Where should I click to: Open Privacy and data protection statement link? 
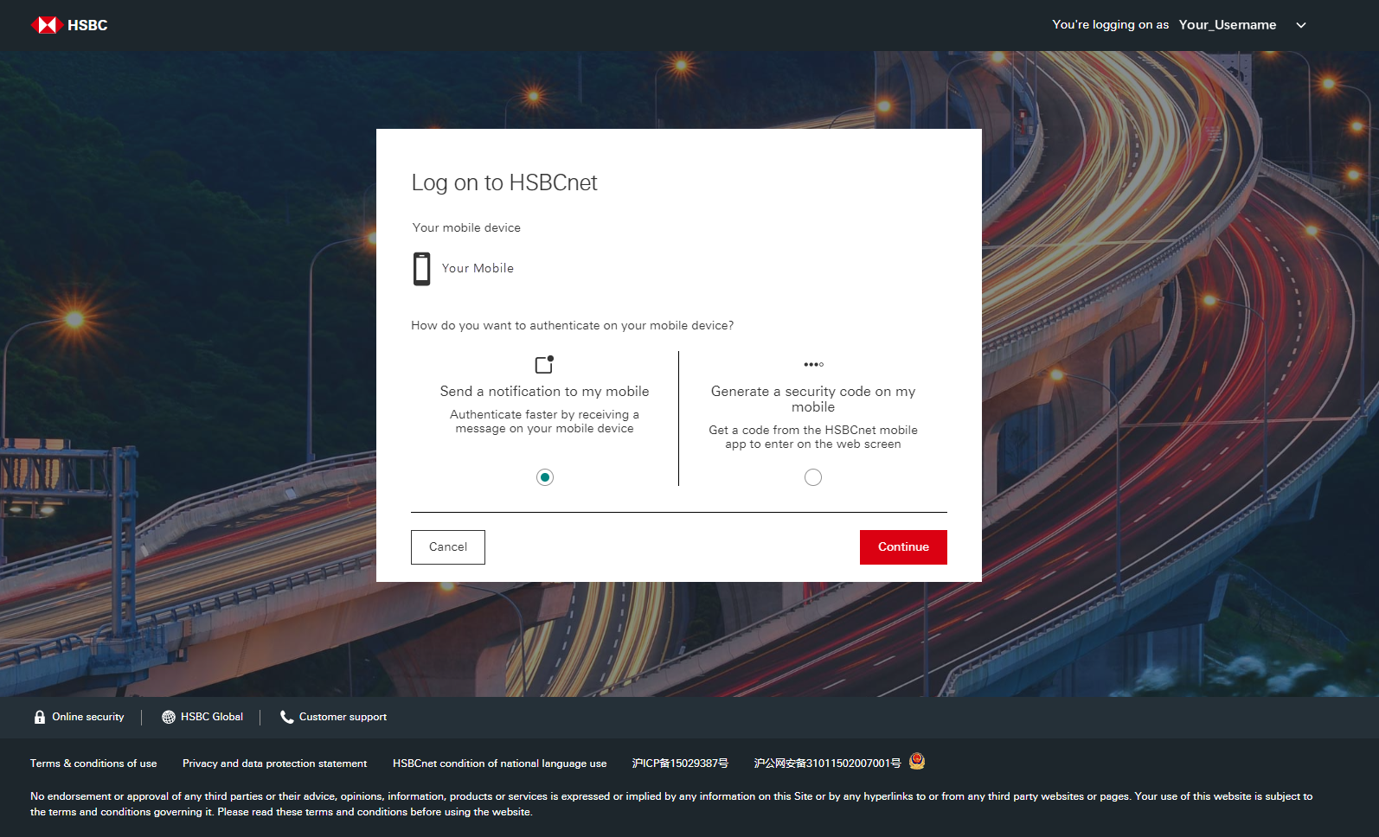coord(274,764)
